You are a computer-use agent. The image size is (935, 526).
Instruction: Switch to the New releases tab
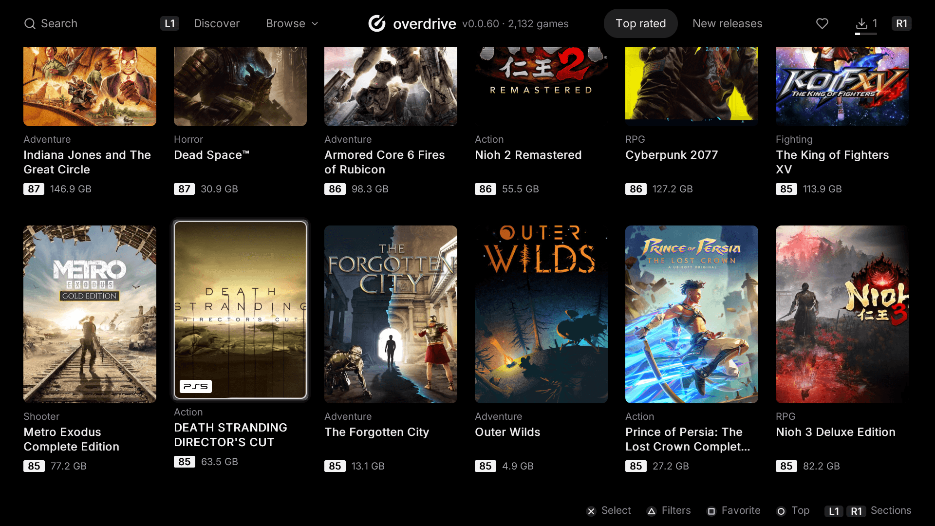[727, 23]
